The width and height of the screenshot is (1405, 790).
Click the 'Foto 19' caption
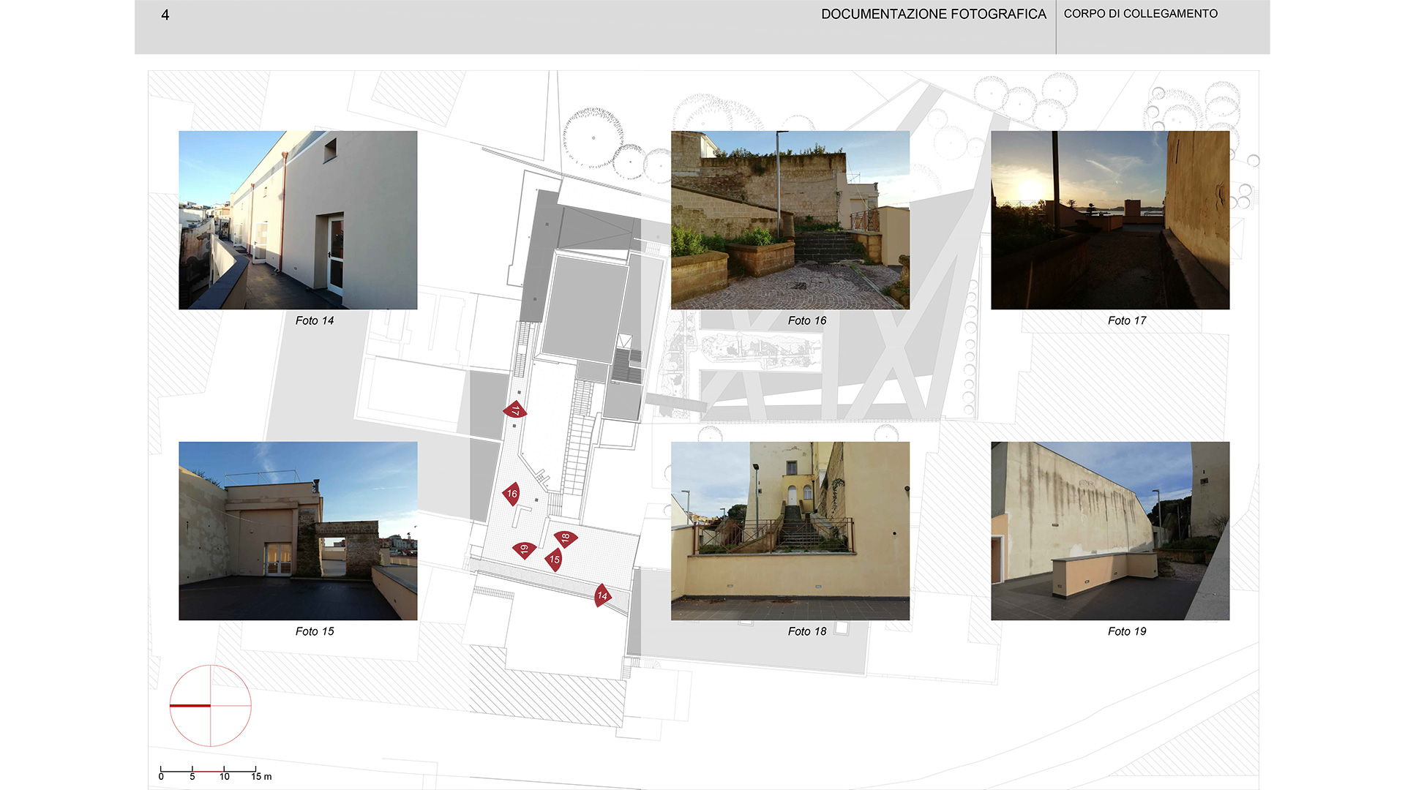pos(1127,631)
